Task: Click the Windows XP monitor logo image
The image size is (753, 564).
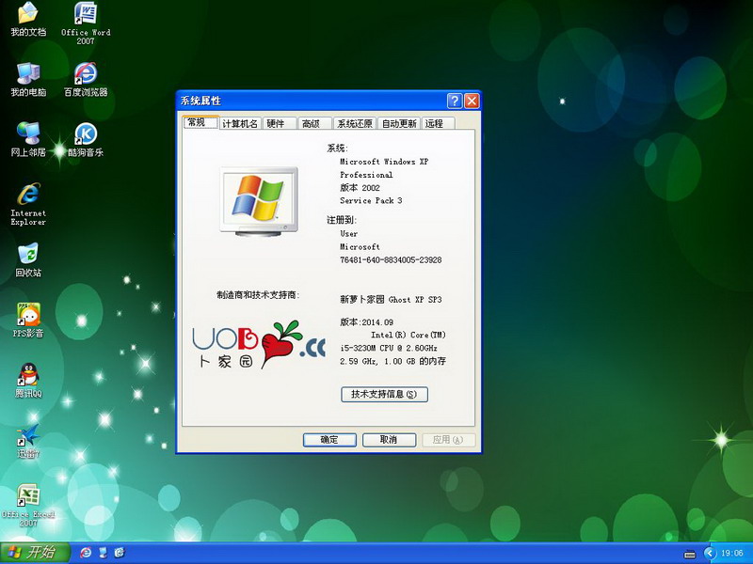Action: point(259,201)
